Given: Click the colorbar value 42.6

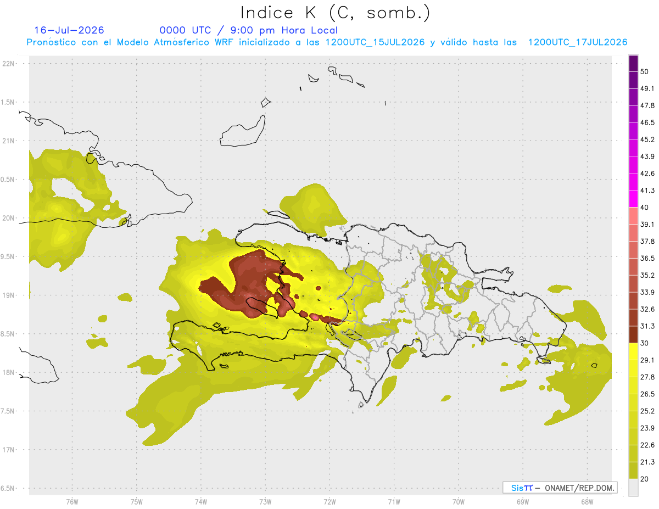Looking at the screenshot, I should tap(647, 174).
